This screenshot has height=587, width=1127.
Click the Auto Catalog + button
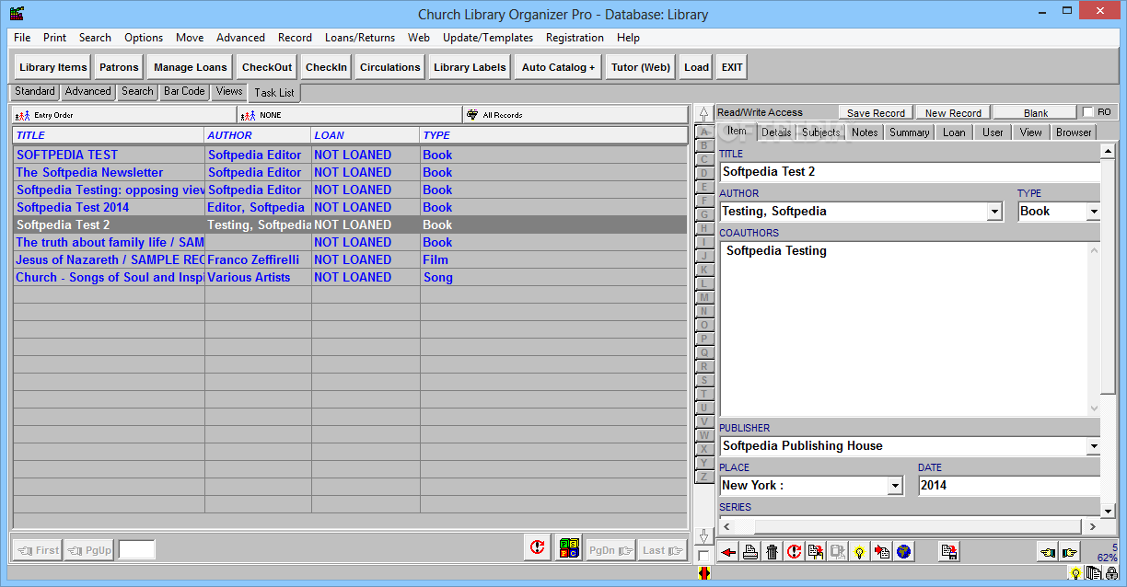click(559, 67)
